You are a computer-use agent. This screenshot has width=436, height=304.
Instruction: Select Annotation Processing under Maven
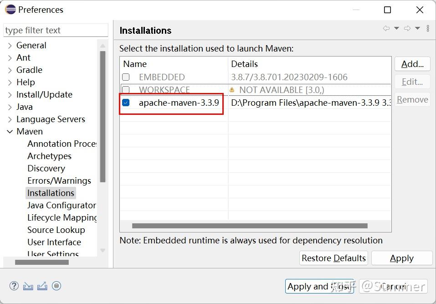point(62,144)
